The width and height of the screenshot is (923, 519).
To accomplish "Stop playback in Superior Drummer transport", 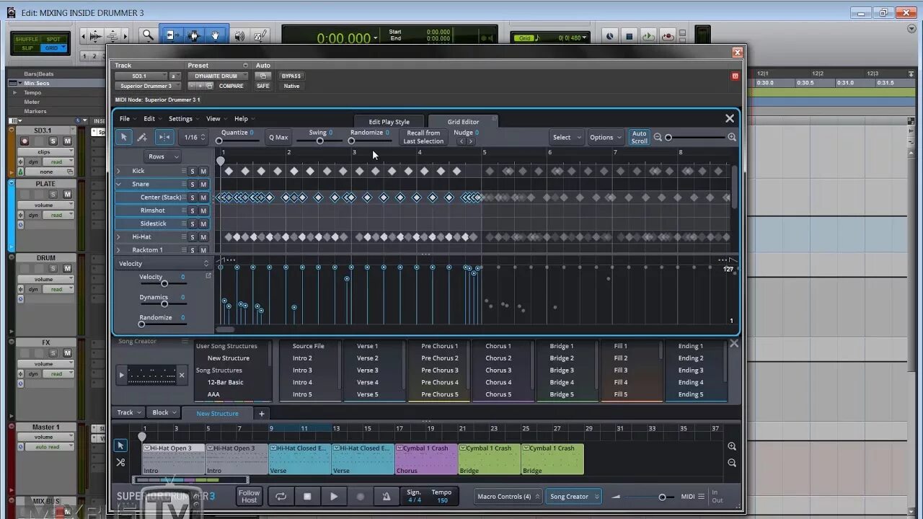I will point(307,496).
